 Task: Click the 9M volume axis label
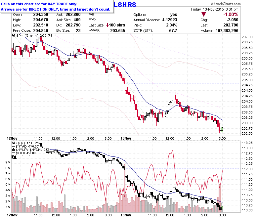8,162
